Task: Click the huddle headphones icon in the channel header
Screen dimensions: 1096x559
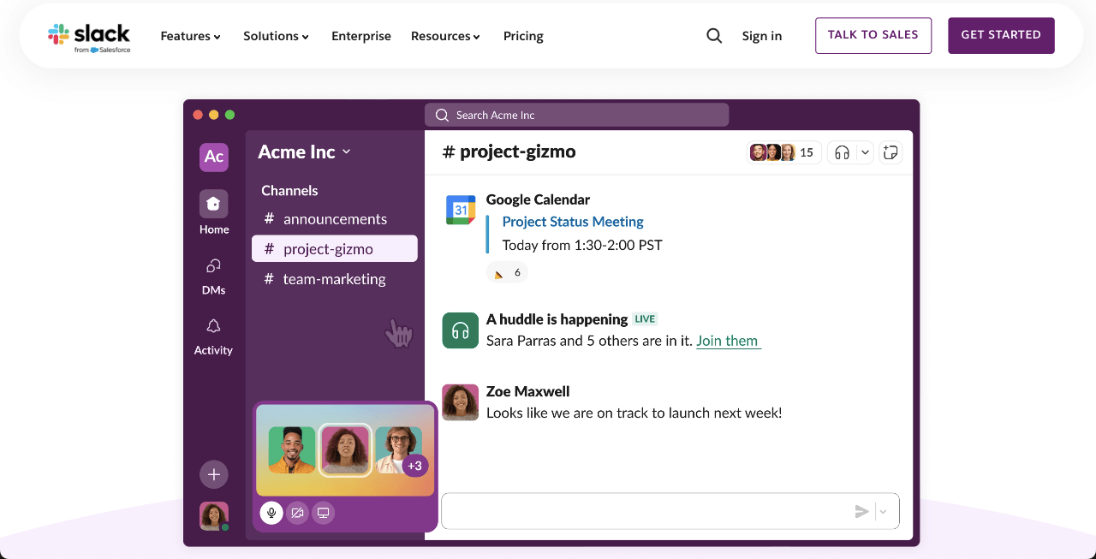Action: (x=842, y=152)
